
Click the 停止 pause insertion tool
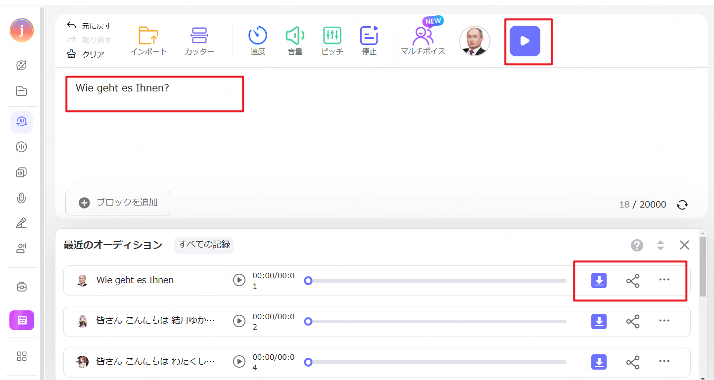pos(369,41)
